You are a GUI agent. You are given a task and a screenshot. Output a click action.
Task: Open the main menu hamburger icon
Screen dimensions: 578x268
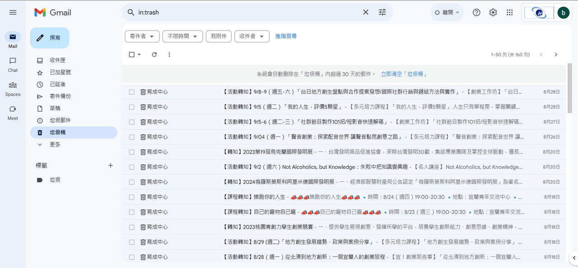(13, 13)
